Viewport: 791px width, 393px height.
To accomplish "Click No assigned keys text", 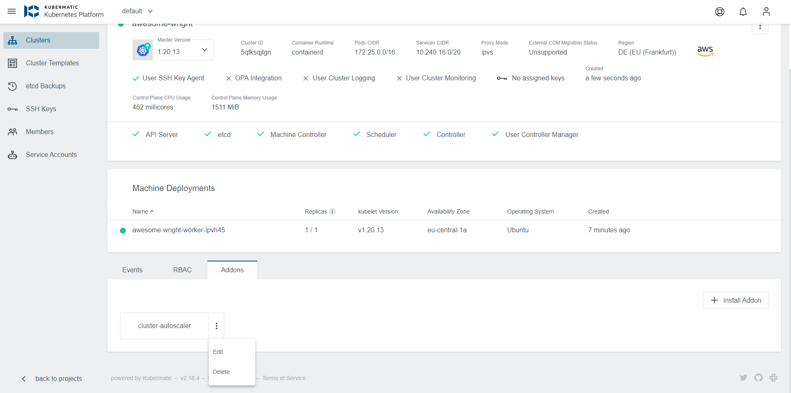I will (x=538, y=78).
